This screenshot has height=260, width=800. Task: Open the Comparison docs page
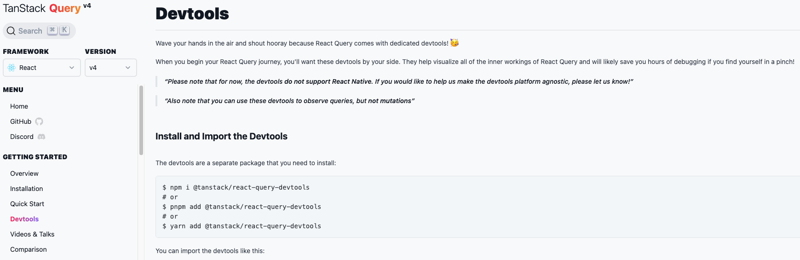(29, 249)
